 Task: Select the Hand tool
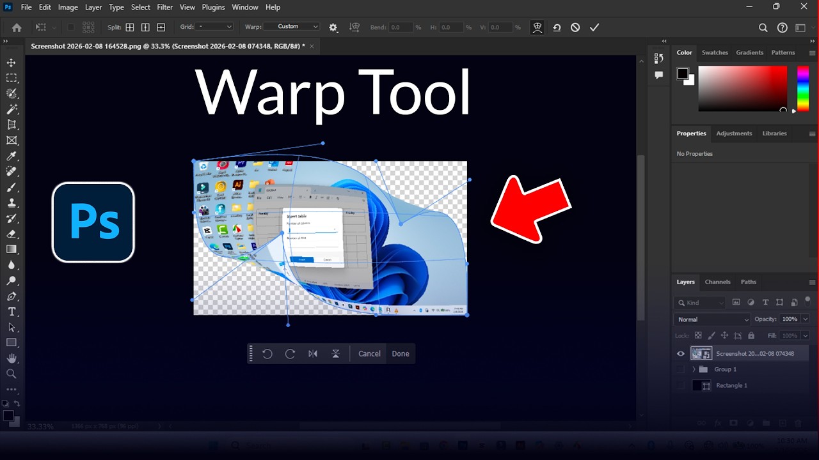pos(12,358)
